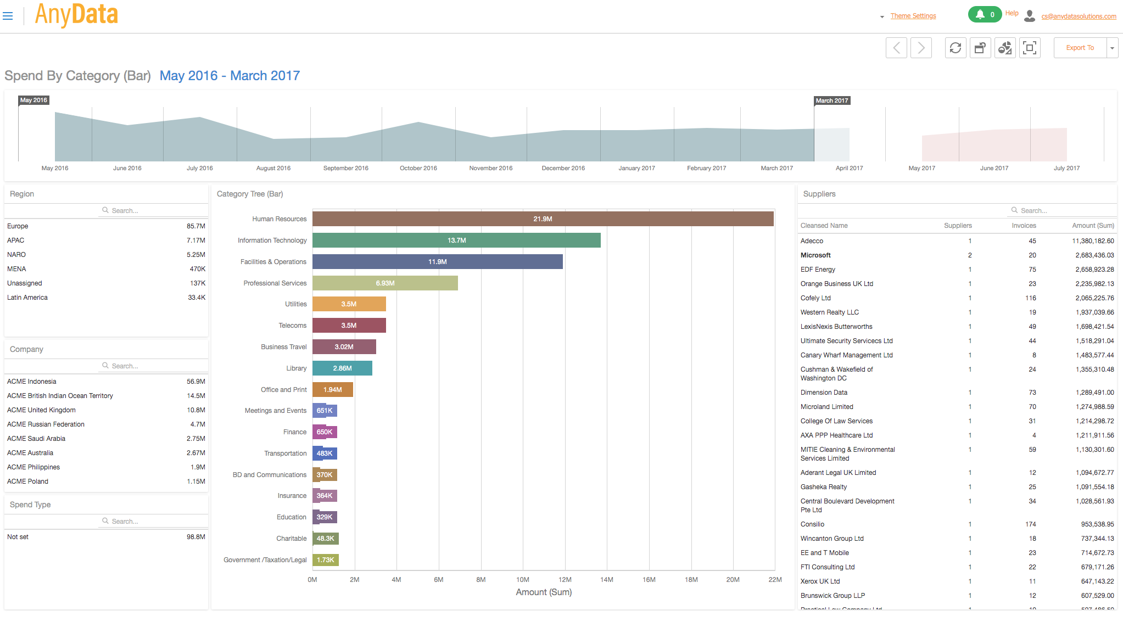The image size is (1123, 627).
Task: Click the Library 2.86M bar
Action: point(342,368)
